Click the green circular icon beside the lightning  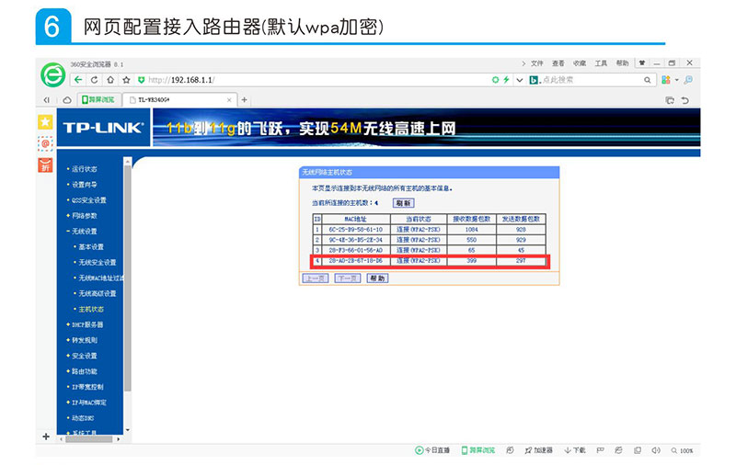[x=495, y=80]
